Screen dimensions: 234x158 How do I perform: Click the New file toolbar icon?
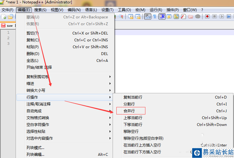click(3, 16)
